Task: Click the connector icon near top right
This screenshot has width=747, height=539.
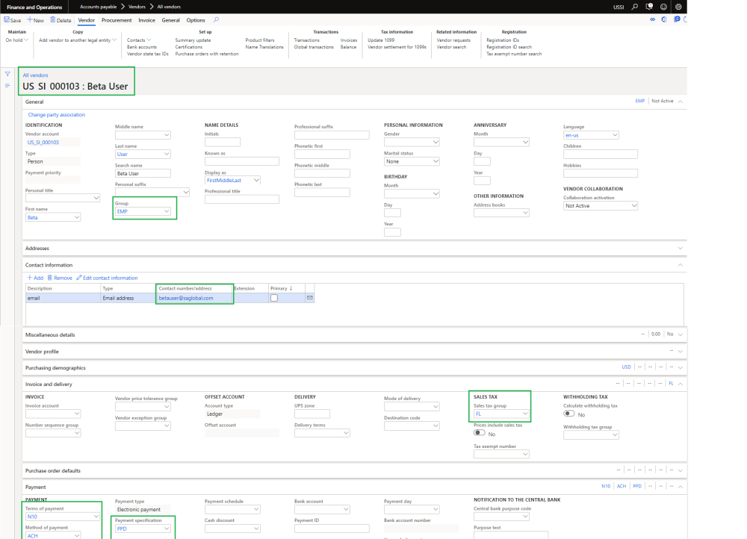Action: pos(653,19)
